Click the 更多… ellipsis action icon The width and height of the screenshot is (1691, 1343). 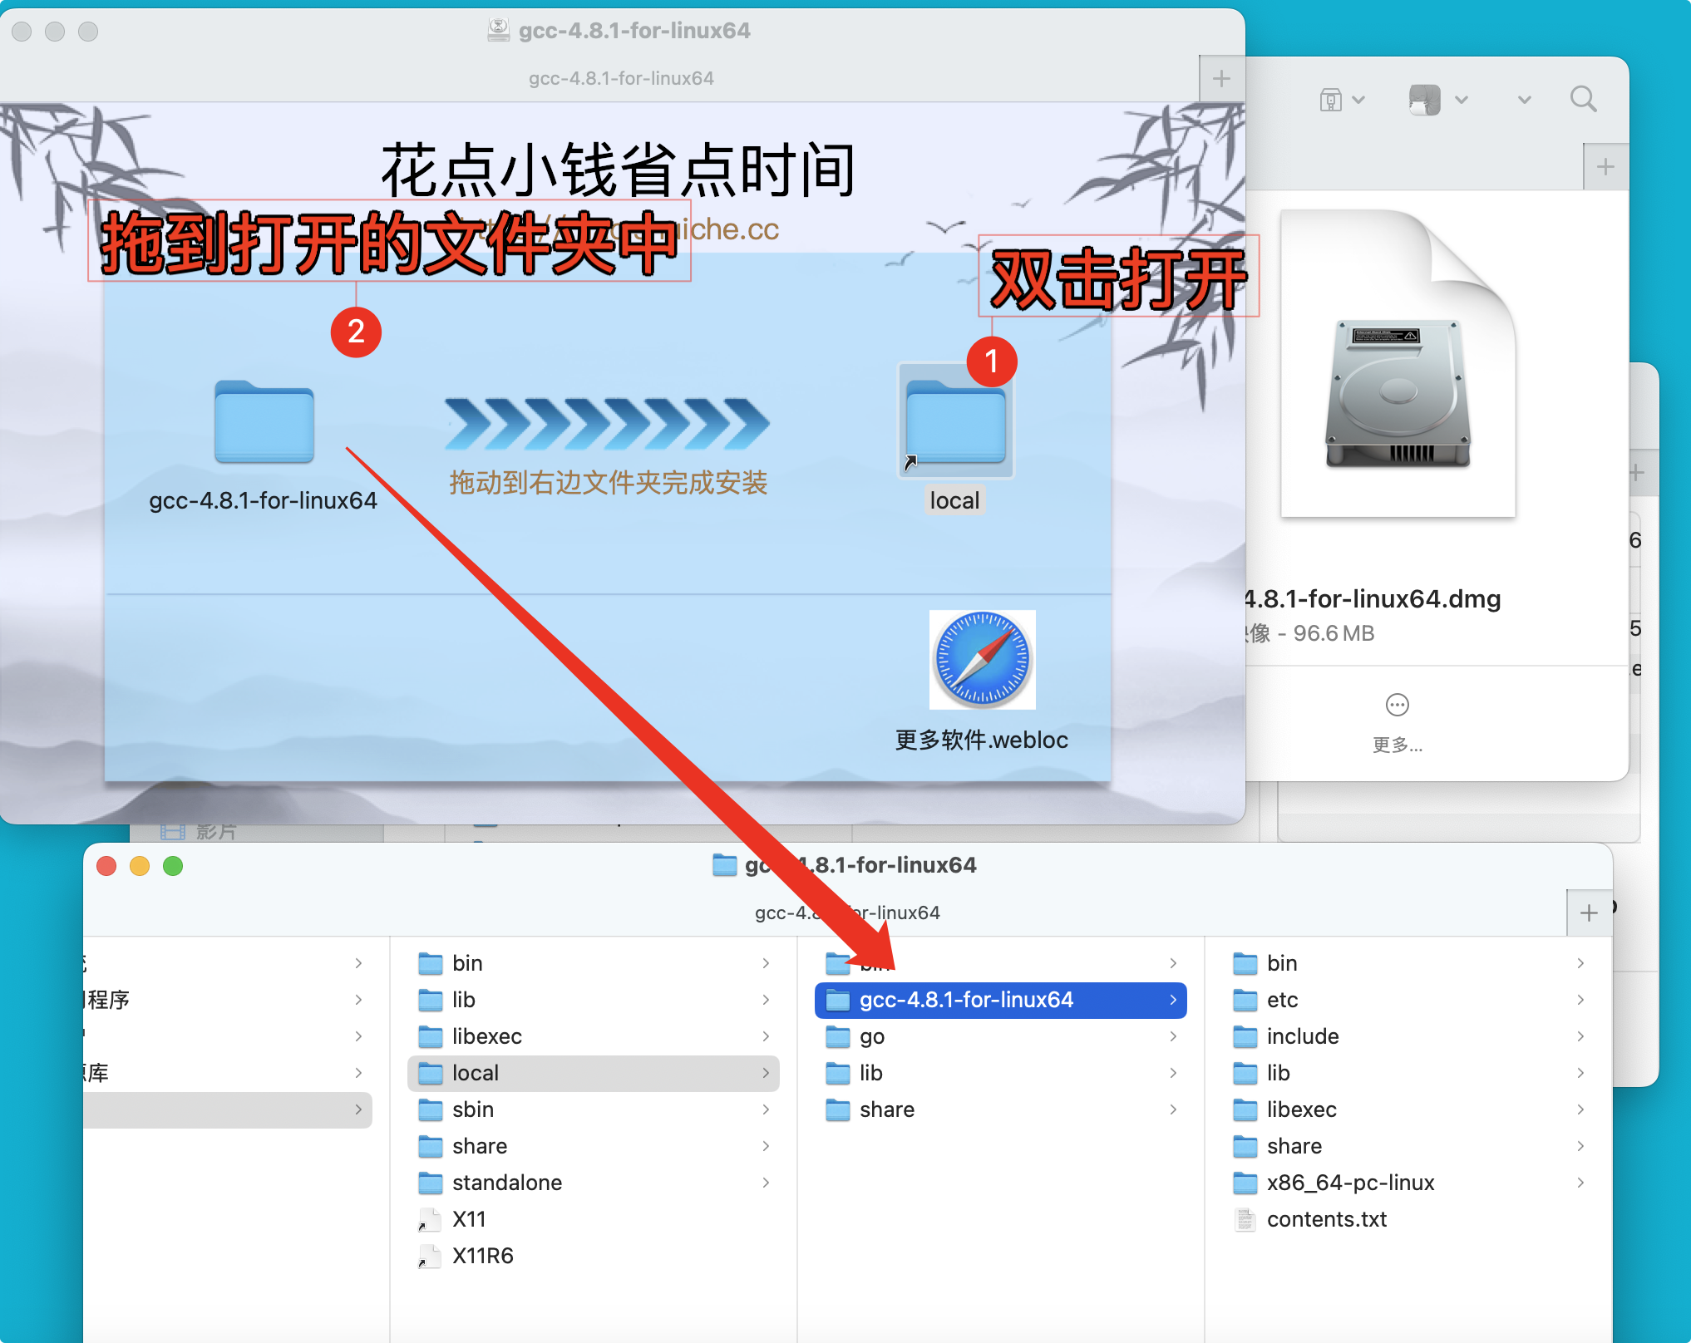pos(1397,705)
